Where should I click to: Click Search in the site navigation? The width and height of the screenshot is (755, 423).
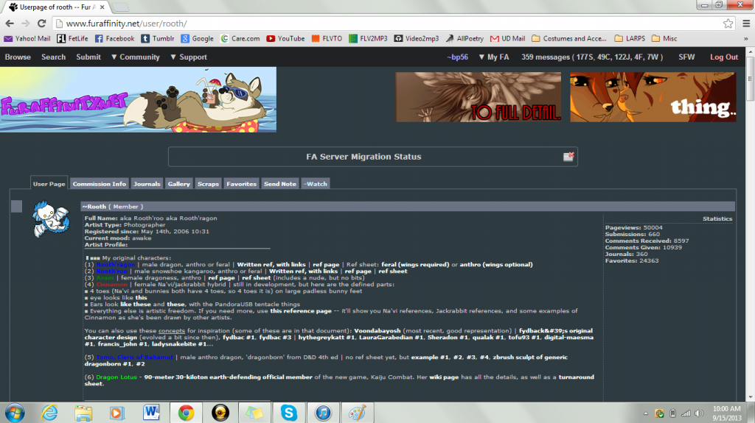pos(53,57)
